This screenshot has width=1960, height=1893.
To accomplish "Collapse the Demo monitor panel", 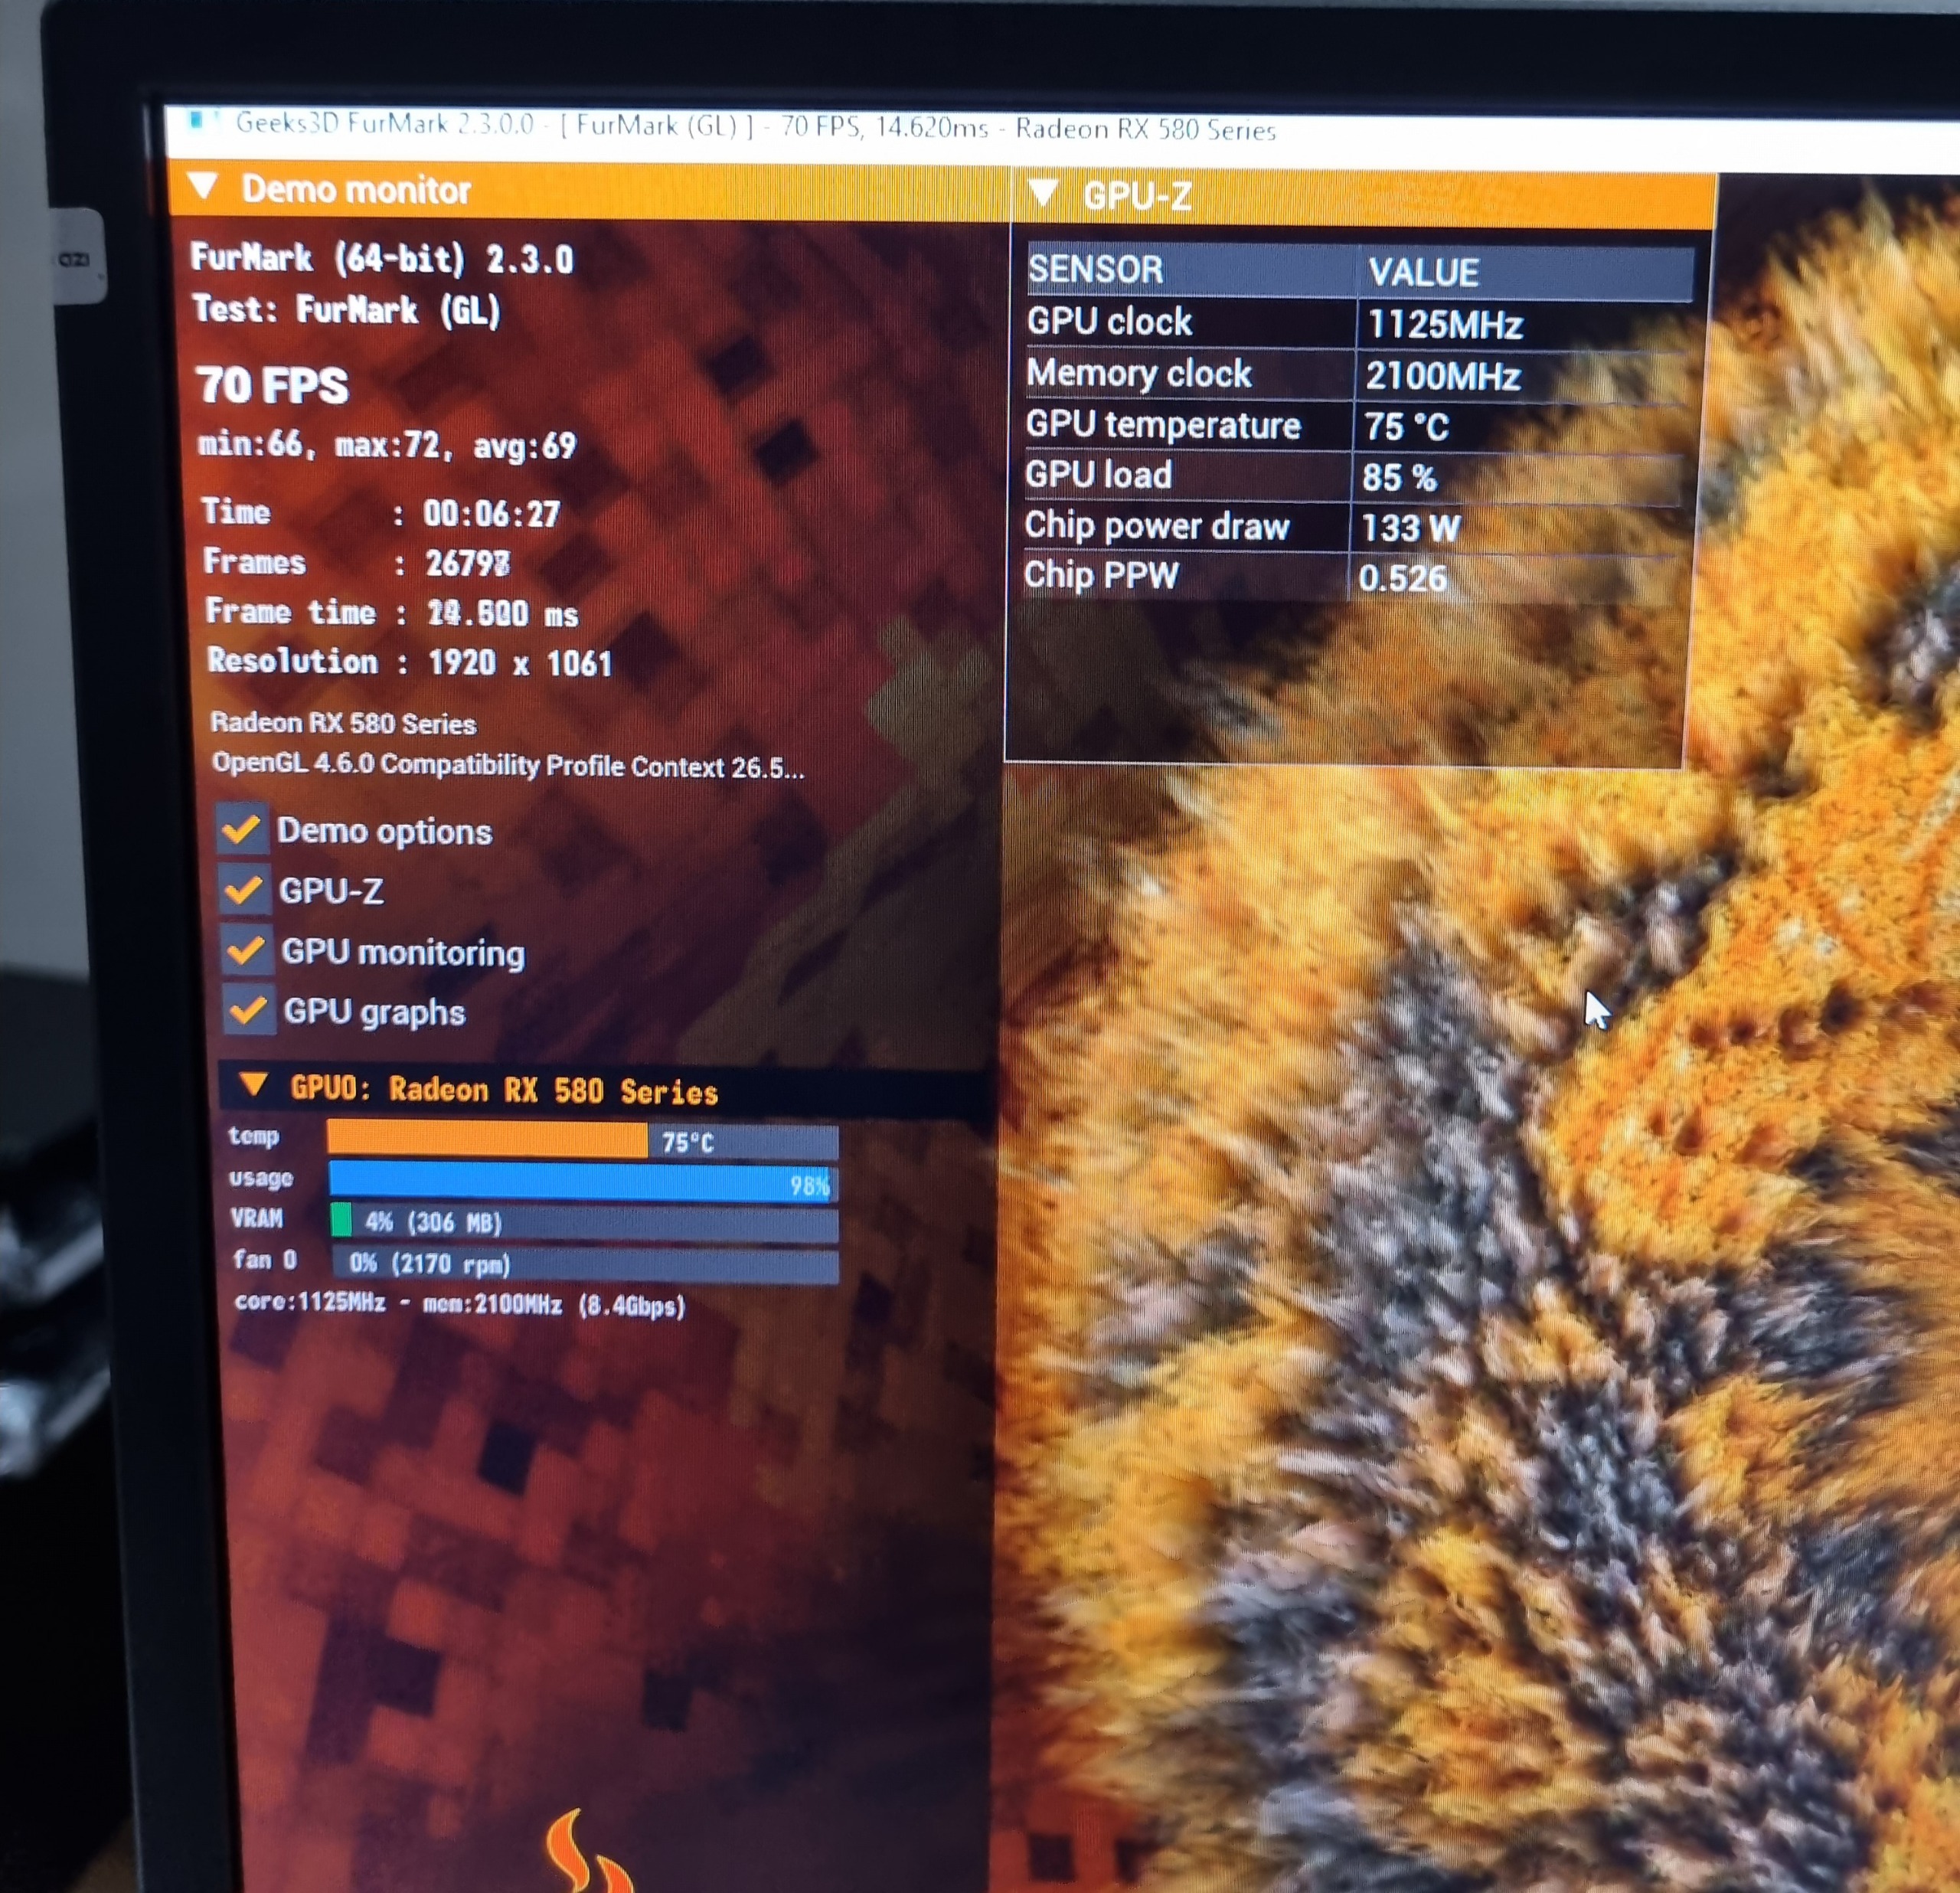I will 203,185.
